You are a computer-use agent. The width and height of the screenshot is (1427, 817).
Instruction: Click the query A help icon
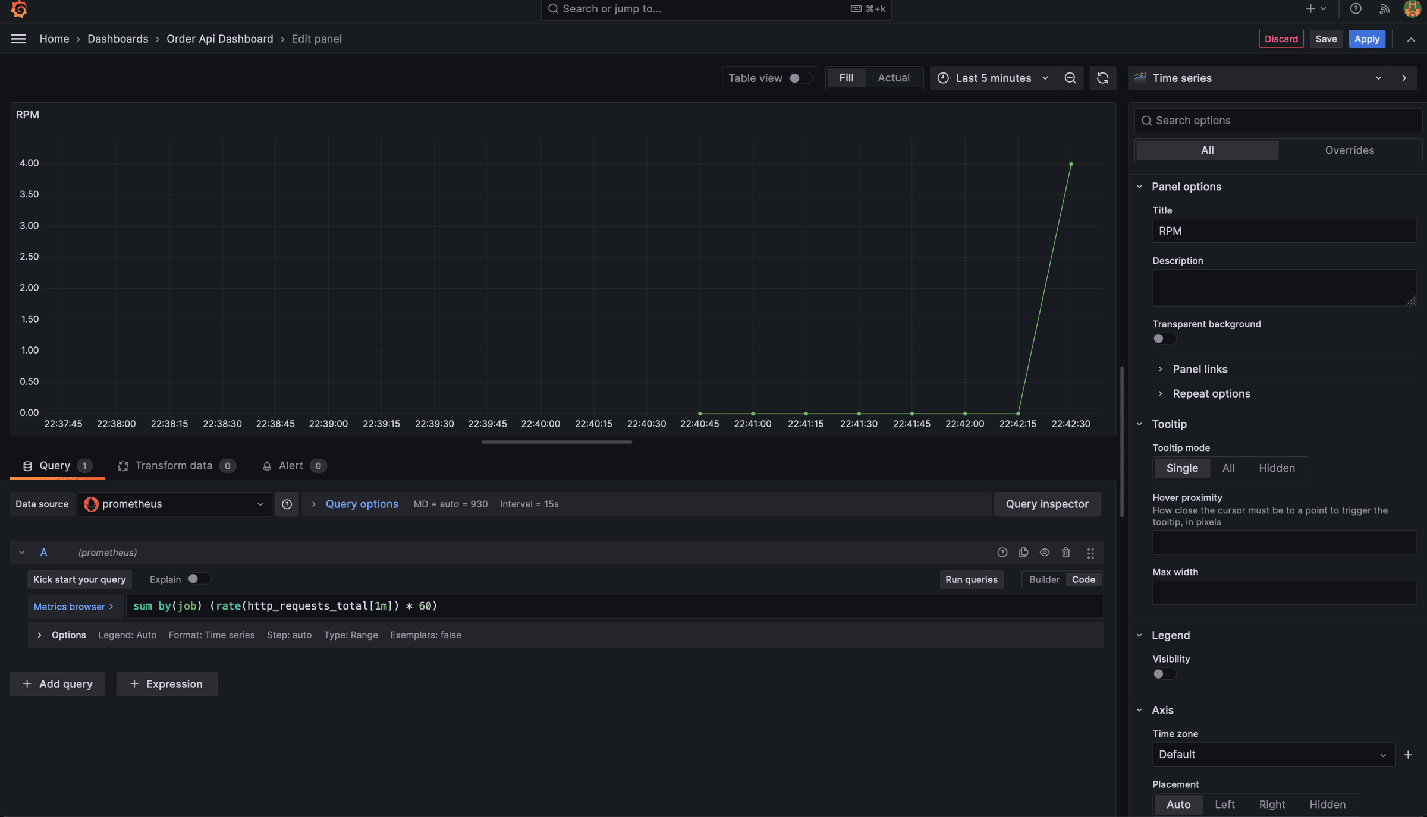click(x=1002, y=553)
